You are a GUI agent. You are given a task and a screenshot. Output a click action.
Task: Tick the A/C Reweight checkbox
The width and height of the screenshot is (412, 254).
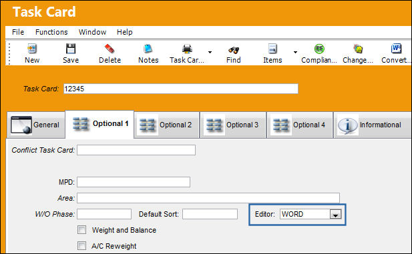[x=81, y=246]
